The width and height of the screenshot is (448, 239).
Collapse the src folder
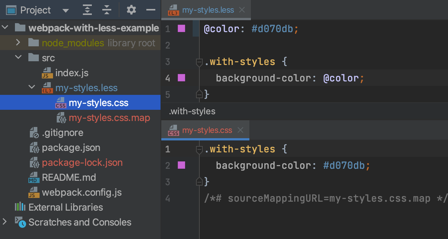pyautogui.click(x=18, y=58)
